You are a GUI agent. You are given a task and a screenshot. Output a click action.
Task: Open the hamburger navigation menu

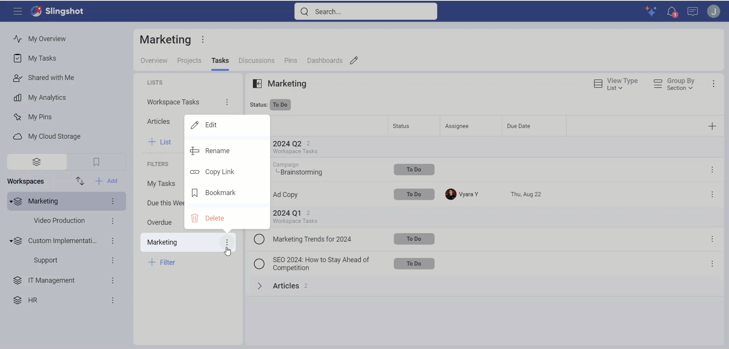click(18, 11)
